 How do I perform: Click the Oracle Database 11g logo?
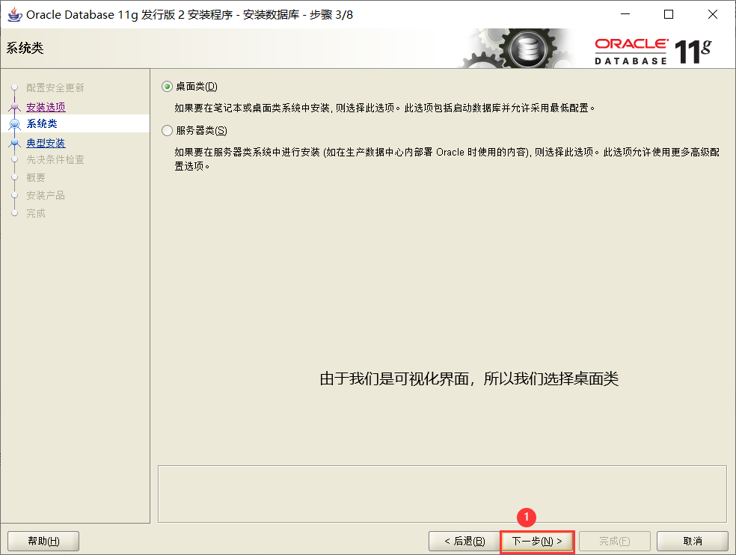(654, 51)
